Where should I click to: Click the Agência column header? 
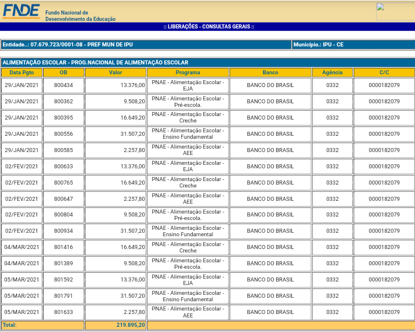point(333,73)
